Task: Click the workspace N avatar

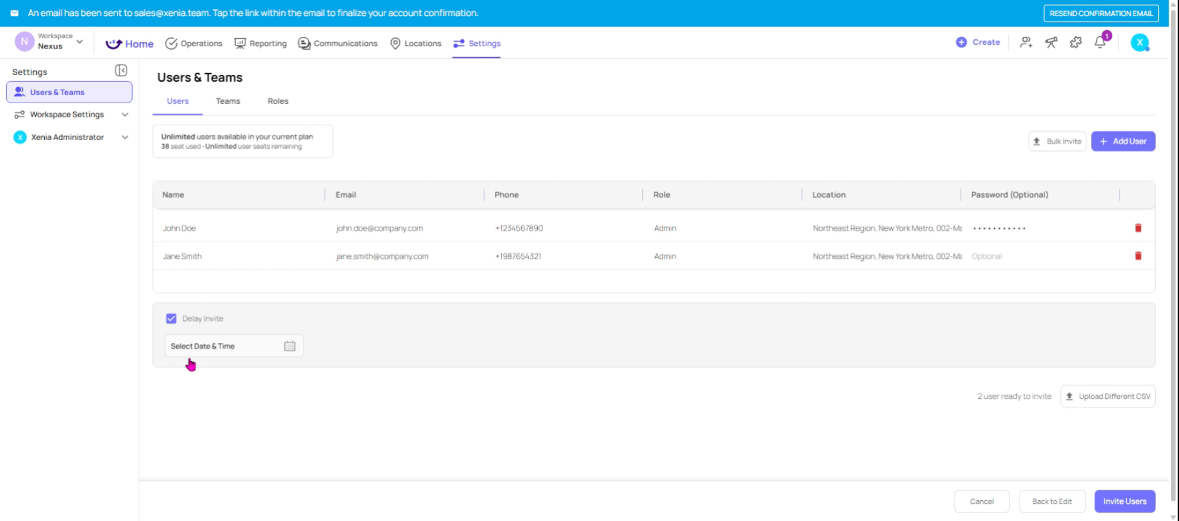Action: [24, 42]
